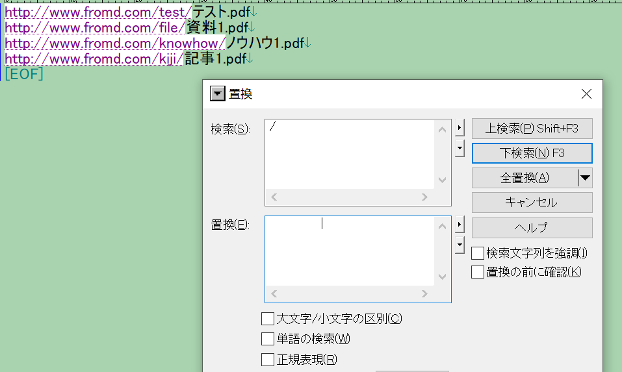Click scroll right arrow in 置換 field

click(424, 293)
